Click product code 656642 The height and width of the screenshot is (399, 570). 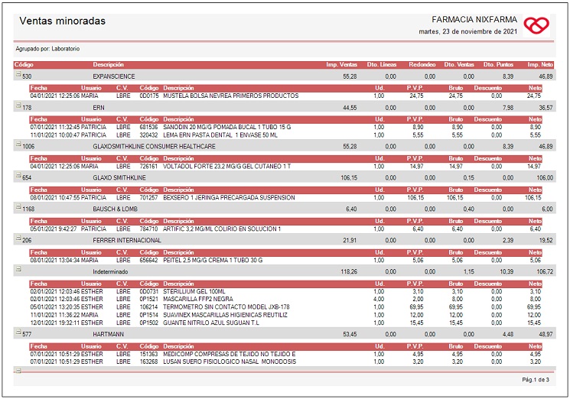click(149, 261)
